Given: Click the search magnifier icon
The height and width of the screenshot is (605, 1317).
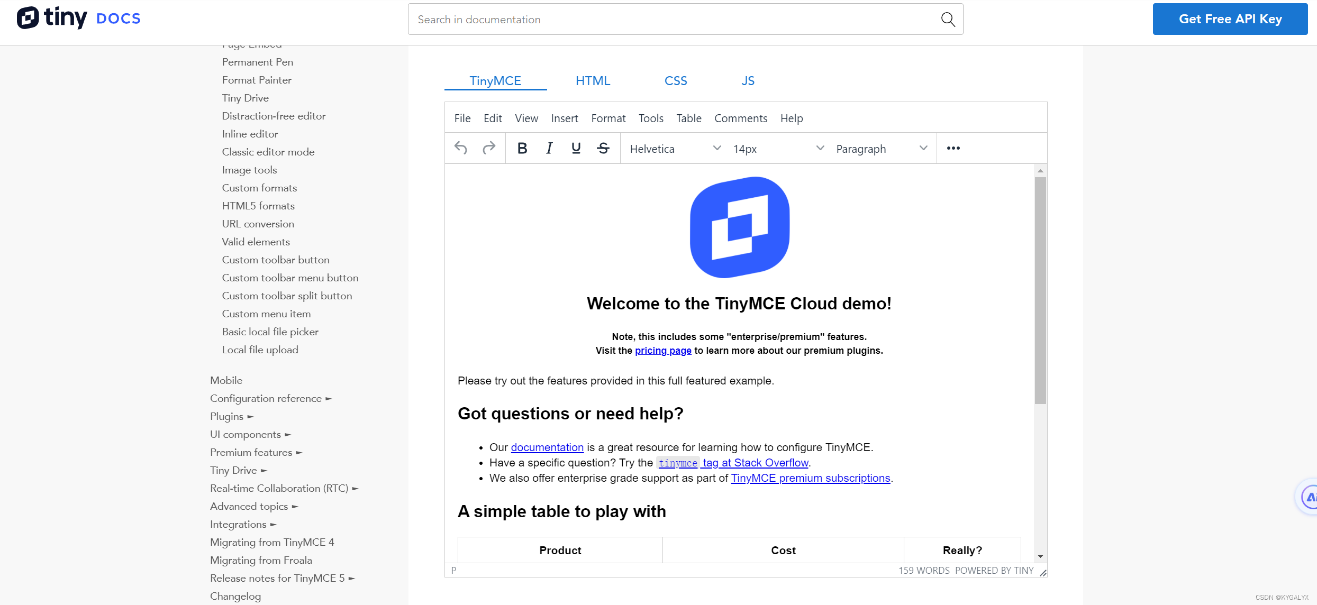Looking at the screenshot, I should pyautogui.click(x=948, y=20).
